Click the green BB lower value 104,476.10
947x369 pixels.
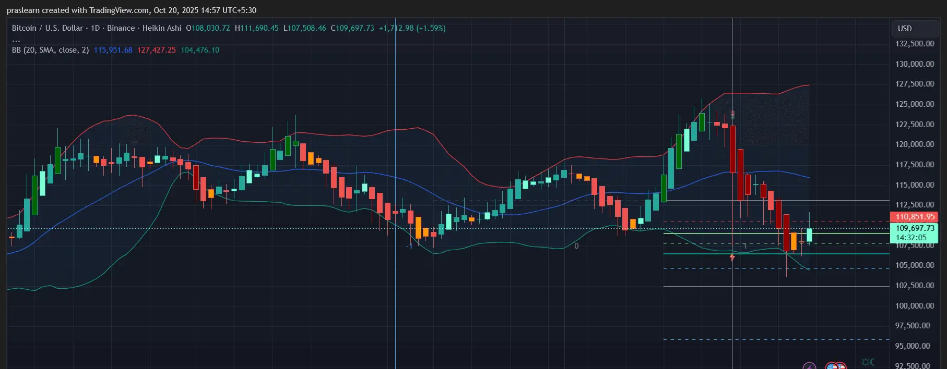[200, 50]
